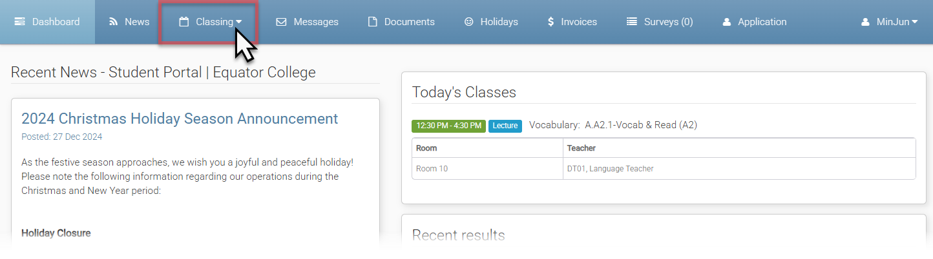Click the DT01, Language Teacher link
The image size is (933, 259).
coord(610,169)
